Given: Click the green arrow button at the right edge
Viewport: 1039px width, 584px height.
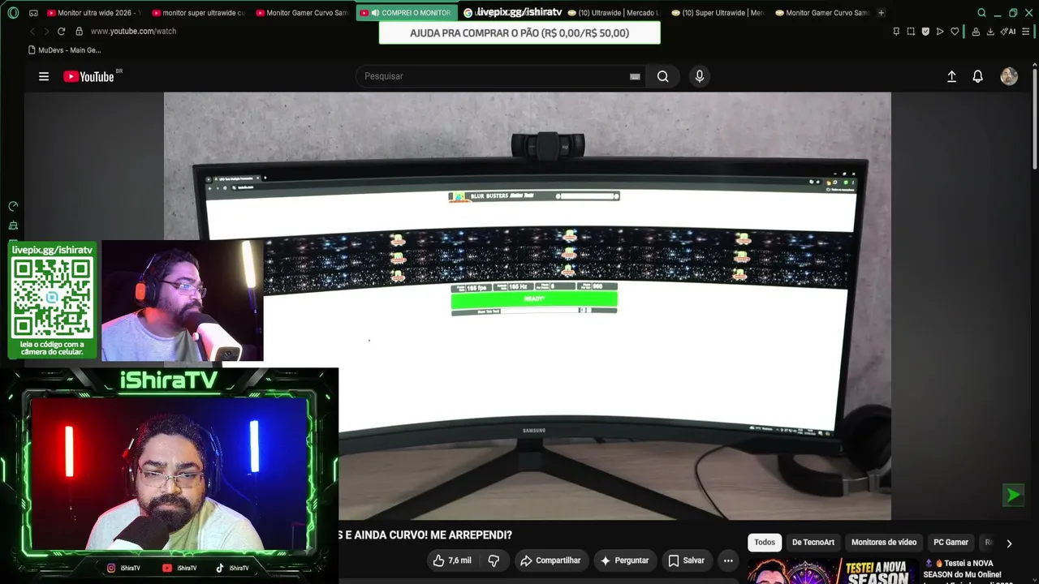Looking at the screenshot, I should pyautogui.click(x=1013, y=495).
